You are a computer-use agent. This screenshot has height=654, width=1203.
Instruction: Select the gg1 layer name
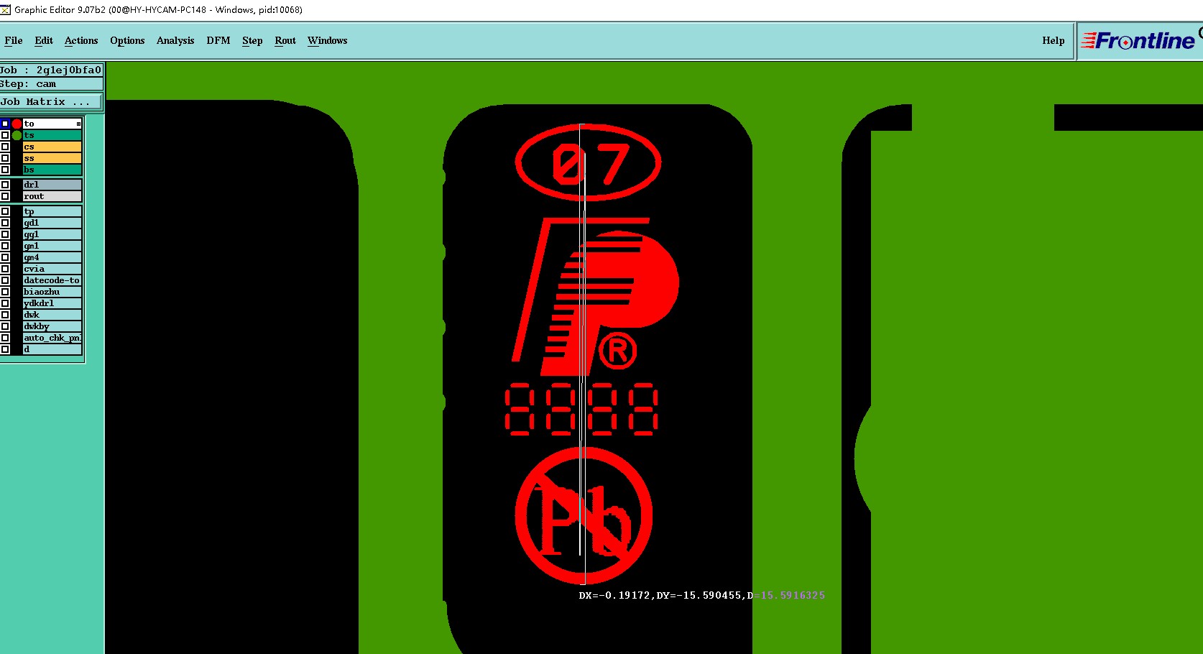52,234
